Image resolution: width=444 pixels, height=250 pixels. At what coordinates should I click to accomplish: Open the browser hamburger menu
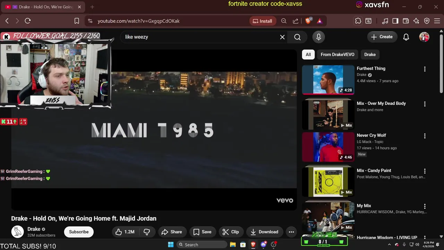[x=437, y=21]
